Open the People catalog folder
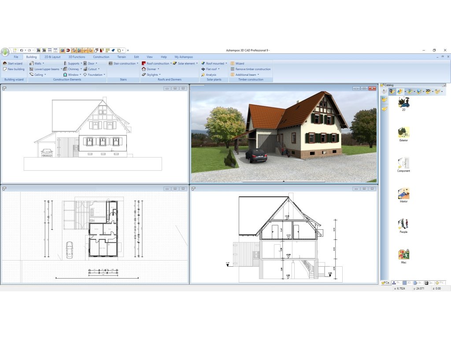The height and width of the screenshot is (338, 451). pyautogui.click(x=403, y=226)
